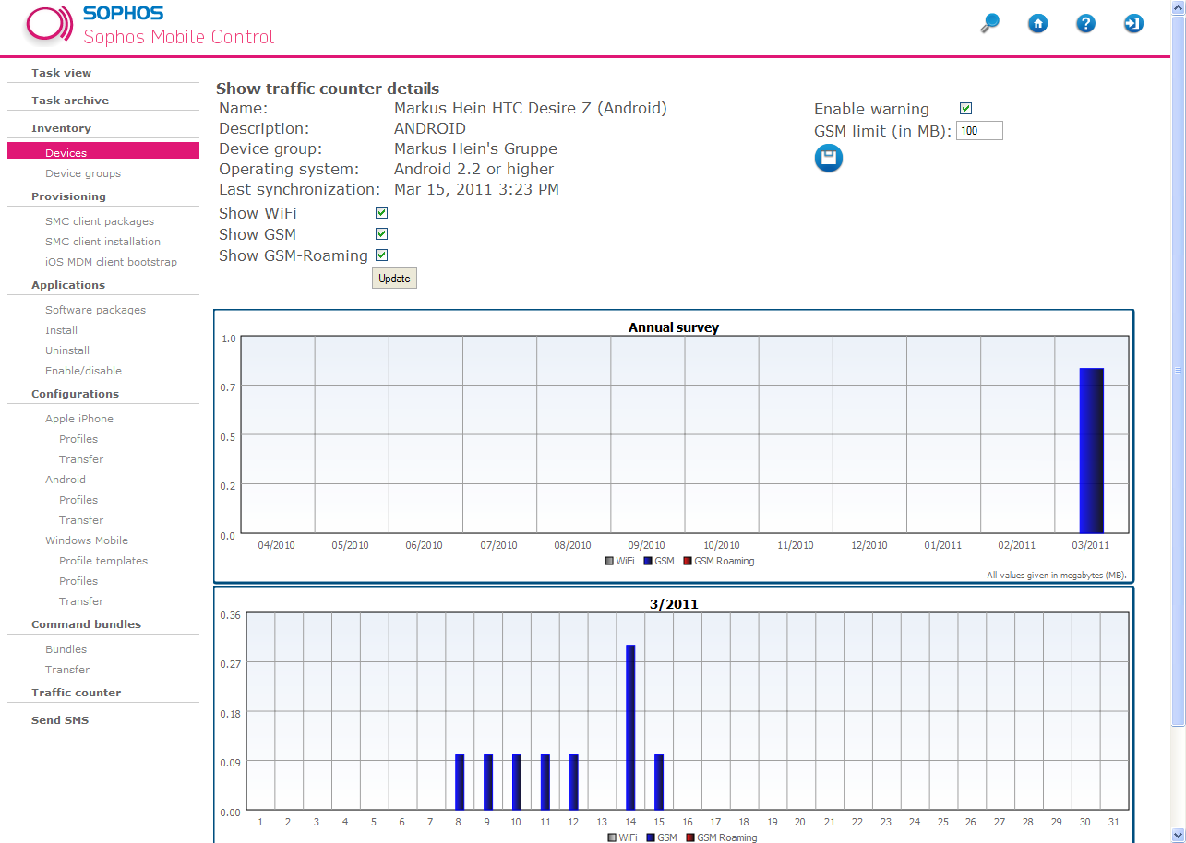
Task: Click the GSM limit input field
Action: pos(979,131)
